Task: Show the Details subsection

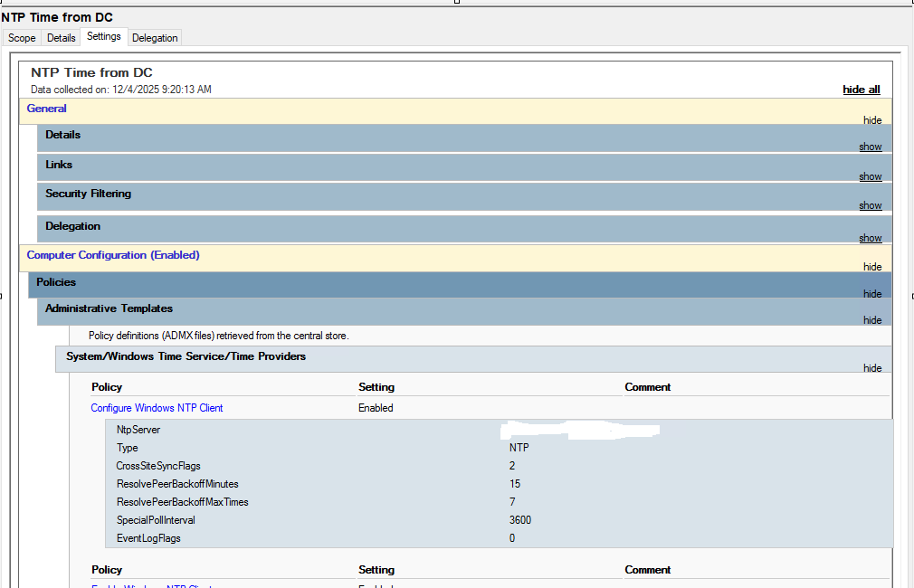Action: pos(871,147)
